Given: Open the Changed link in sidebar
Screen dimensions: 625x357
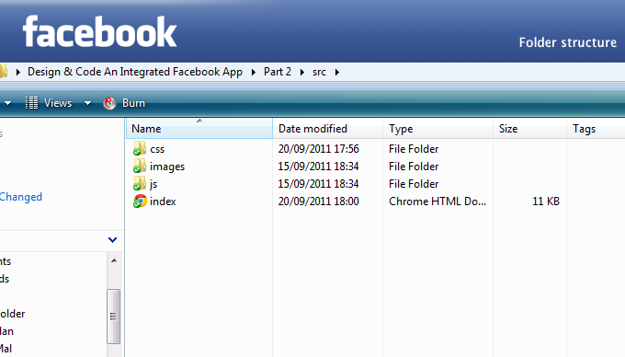Looking at the screenshot, I should click(x=21, y=197).
